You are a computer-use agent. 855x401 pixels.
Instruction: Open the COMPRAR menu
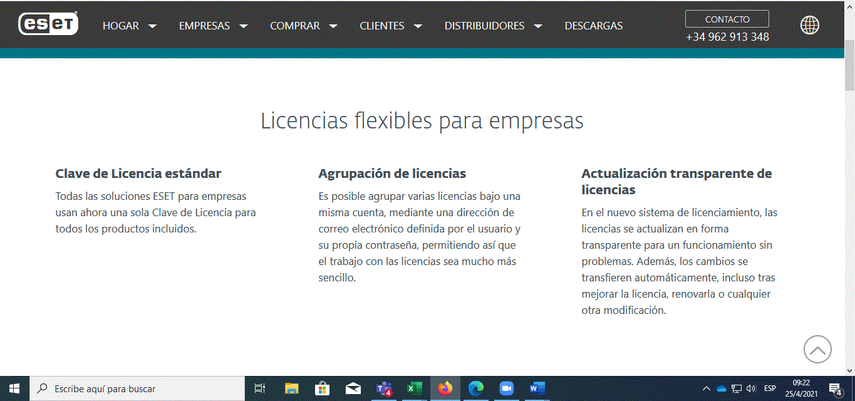[295, 26]
